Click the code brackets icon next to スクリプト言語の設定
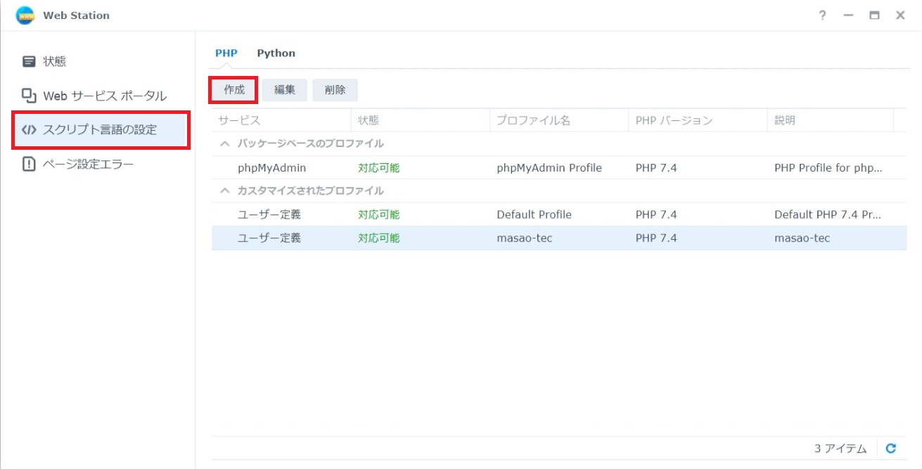Image resolution: width=922 pixels, height=469 pixels. [29, 130]
